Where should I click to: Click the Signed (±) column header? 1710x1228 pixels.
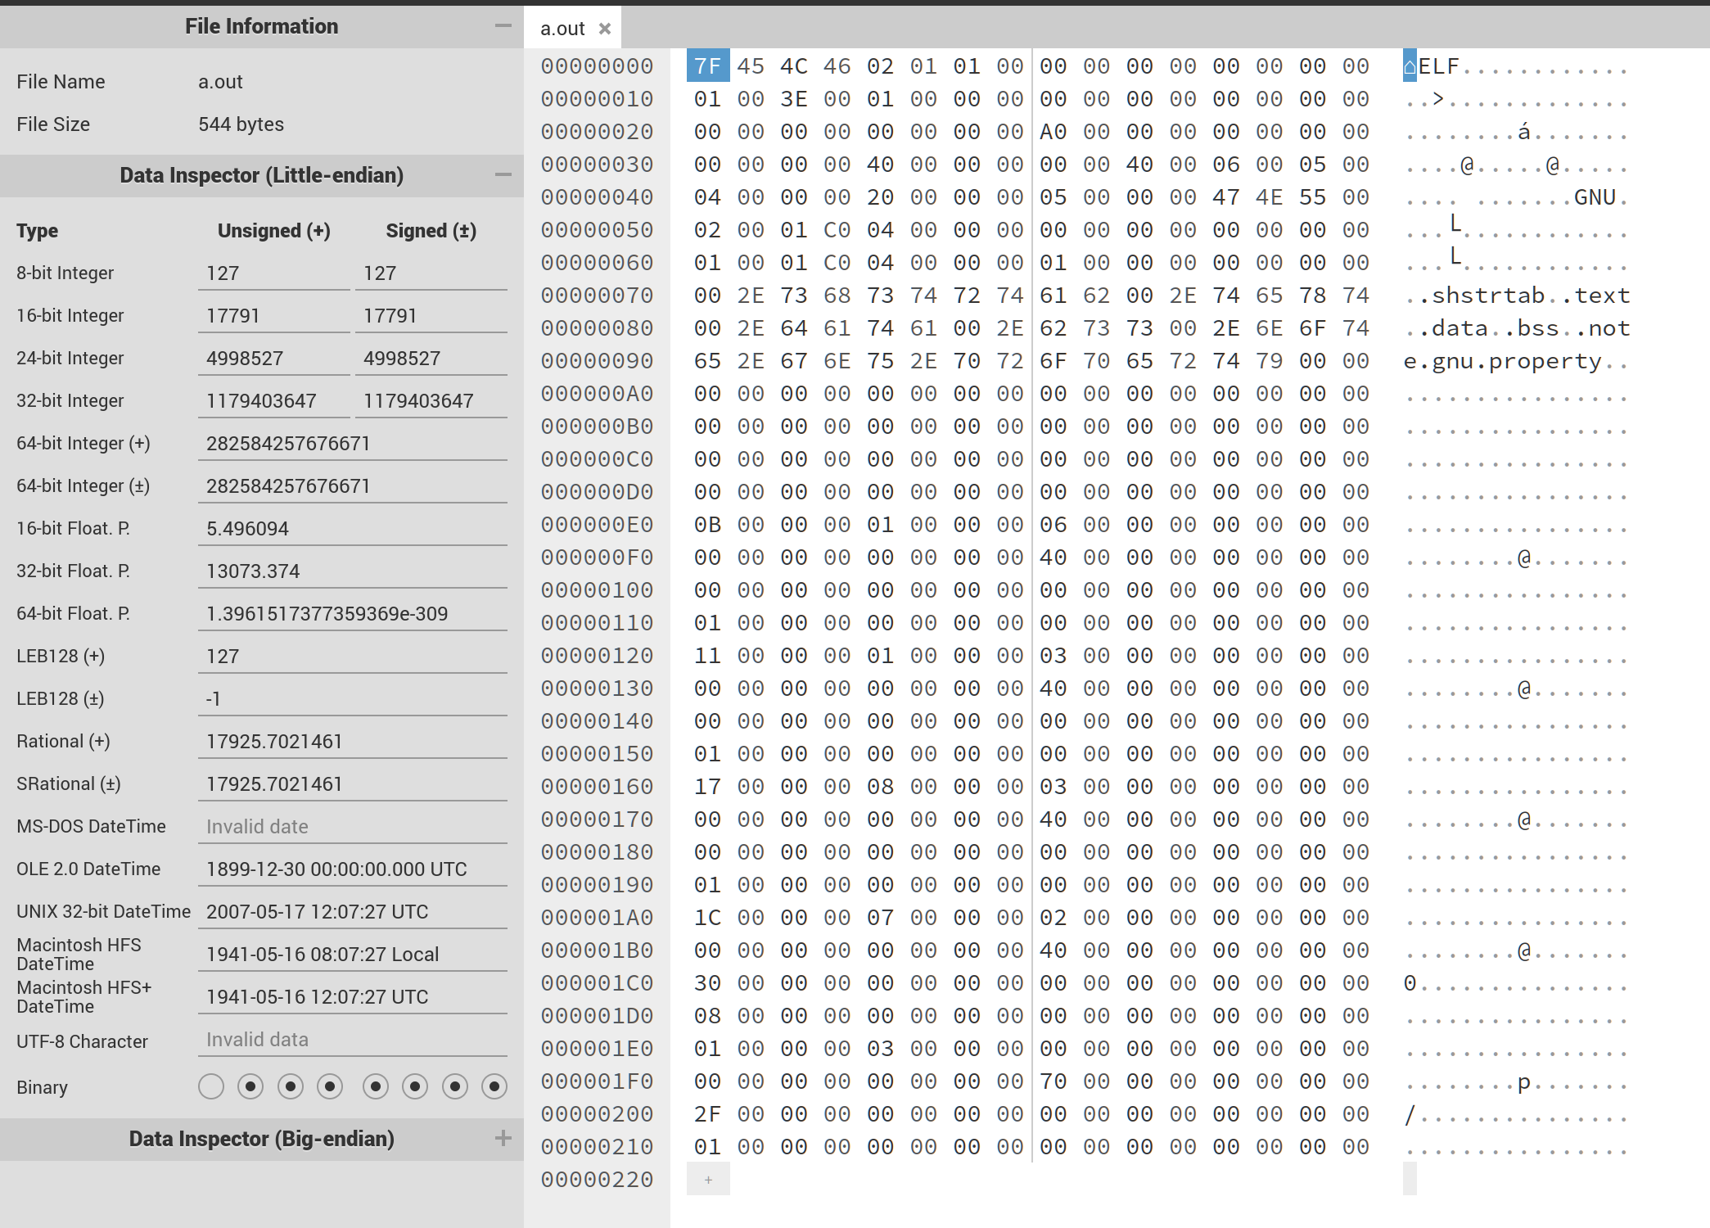point(431,231)
